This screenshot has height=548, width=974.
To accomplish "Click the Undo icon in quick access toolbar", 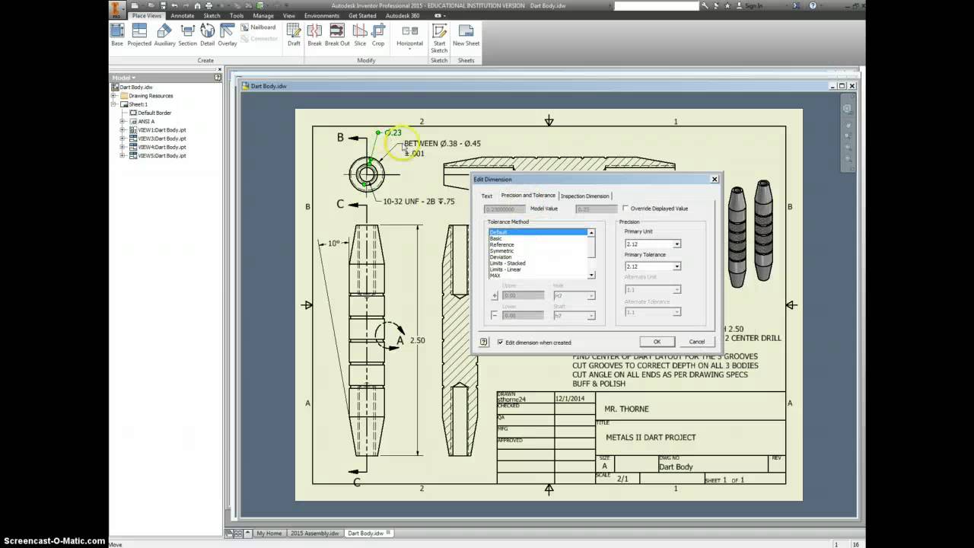I will coord(174,5).
